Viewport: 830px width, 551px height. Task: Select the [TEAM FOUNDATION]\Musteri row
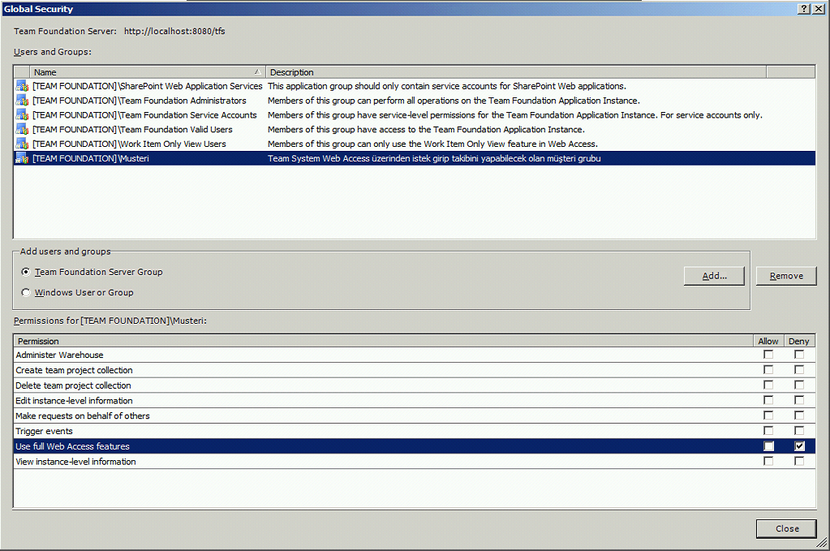click(415, 158)
